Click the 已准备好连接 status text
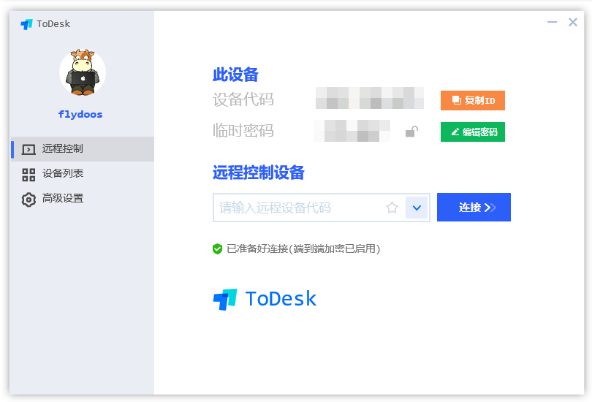This screenshot has height=402, width=592. [303, 249]
